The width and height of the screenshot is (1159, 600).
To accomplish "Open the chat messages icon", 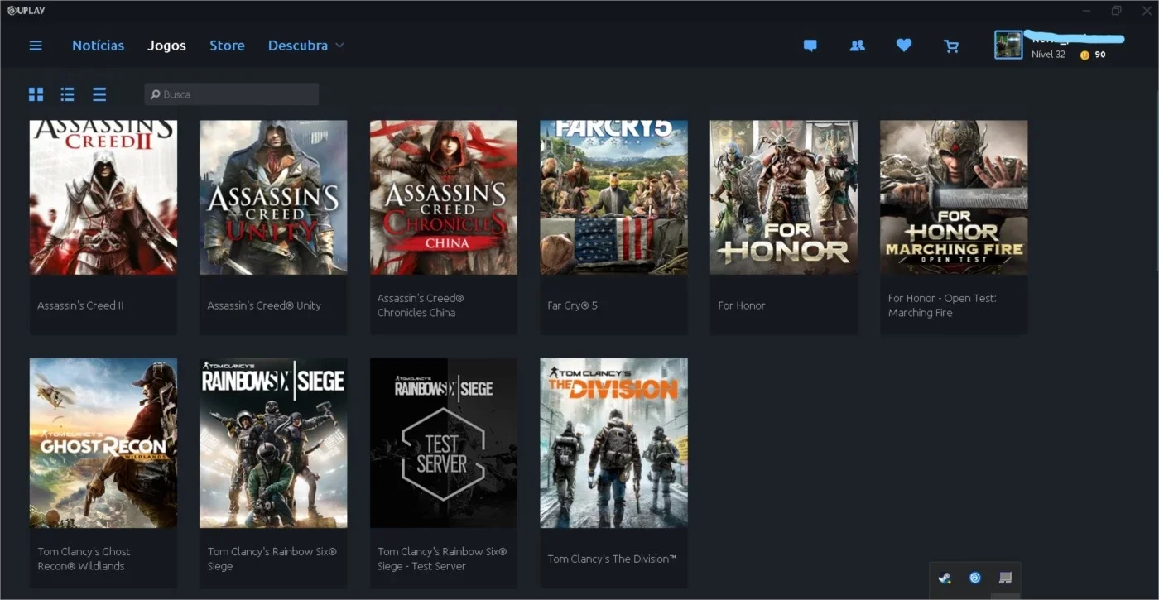I will (810, 46).
